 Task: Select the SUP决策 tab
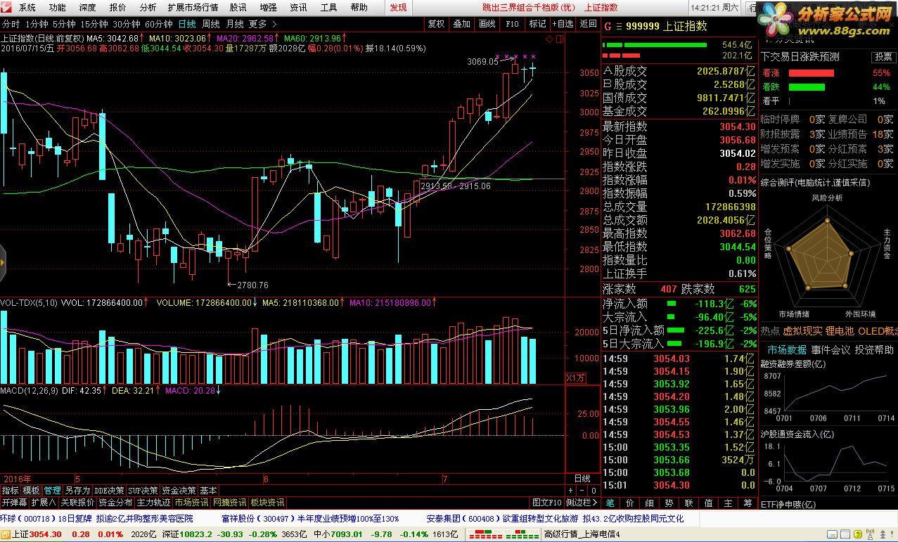143,490
